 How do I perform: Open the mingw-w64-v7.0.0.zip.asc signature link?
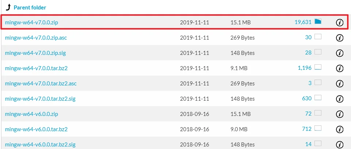click(36, 38)
